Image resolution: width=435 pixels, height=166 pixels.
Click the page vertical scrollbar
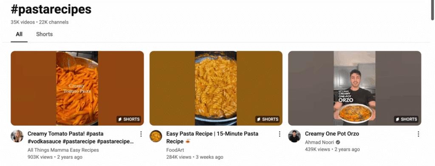432,10
